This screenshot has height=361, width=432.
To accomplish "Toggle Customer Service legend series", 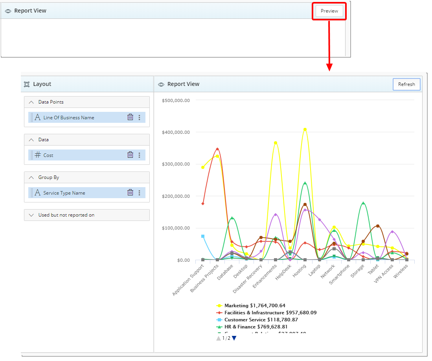I will tap(257, 320).
